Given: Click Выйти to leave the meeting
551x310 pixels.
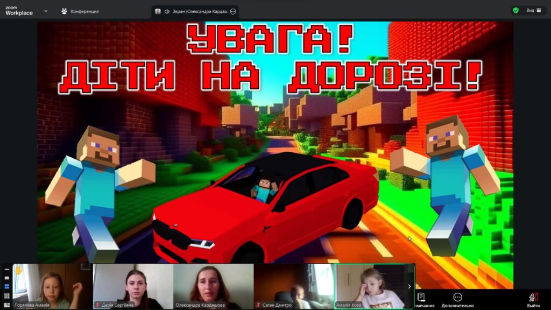Looking at the screenshot, I should pyautogui.click(x=533, y=300).
